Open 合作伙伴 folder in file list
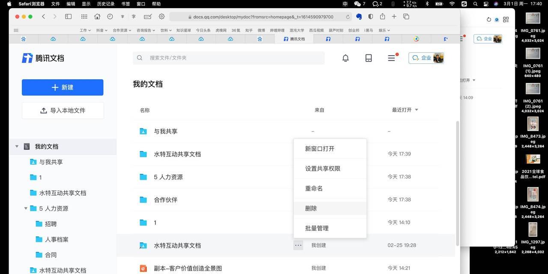 [x=166, y=200]
